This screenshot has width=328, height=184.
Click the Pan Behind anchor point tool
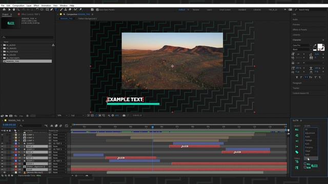42,10
